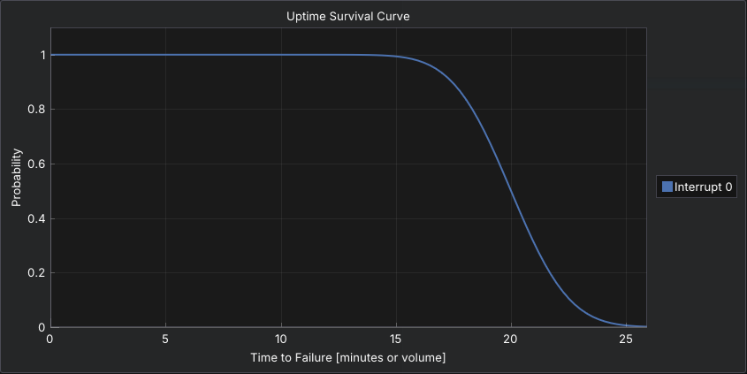This screenshot has height=374, width=747.
Task: Click the Interrupt 0 legend color swatch
Action: 667,187
